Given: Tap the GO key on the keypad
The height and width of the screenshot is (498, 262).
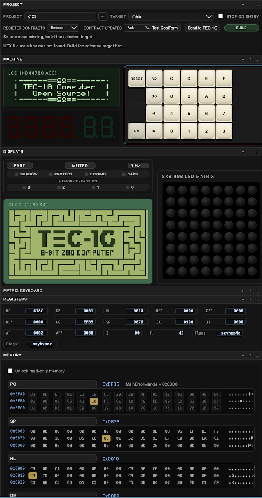Looking at the screenshot, I should (154, 96).
